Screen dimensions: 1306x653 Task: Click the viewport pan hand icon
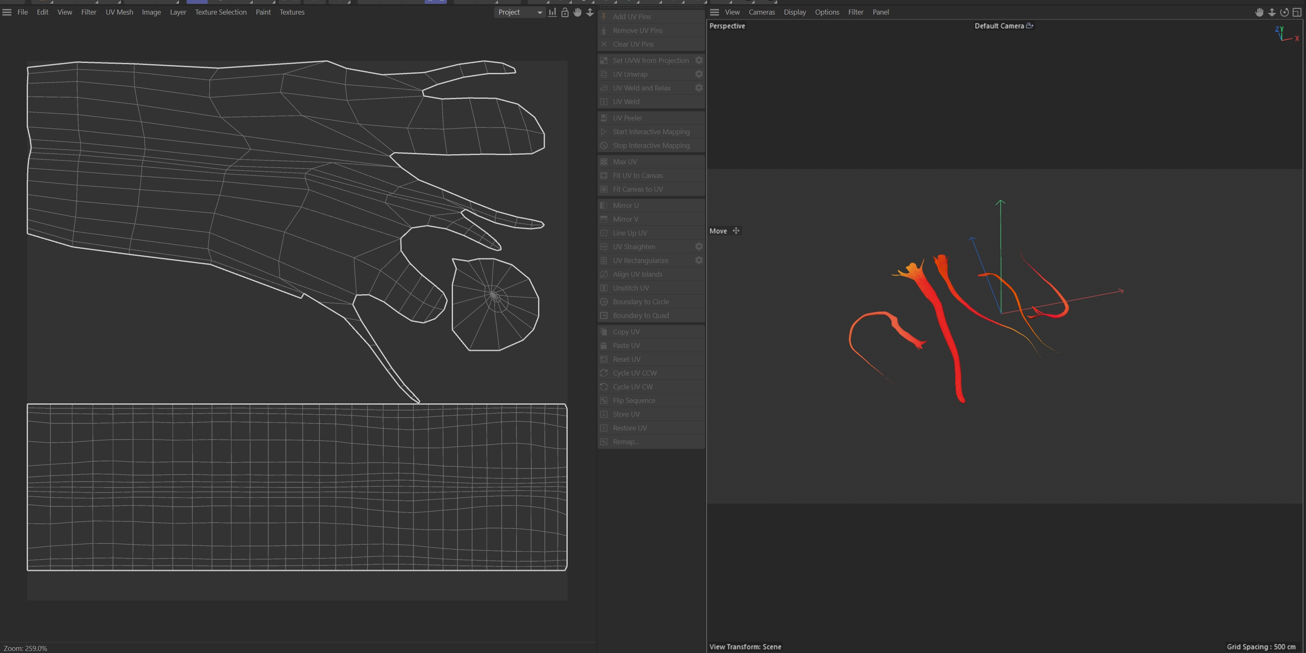click(x=1259, y=12)
